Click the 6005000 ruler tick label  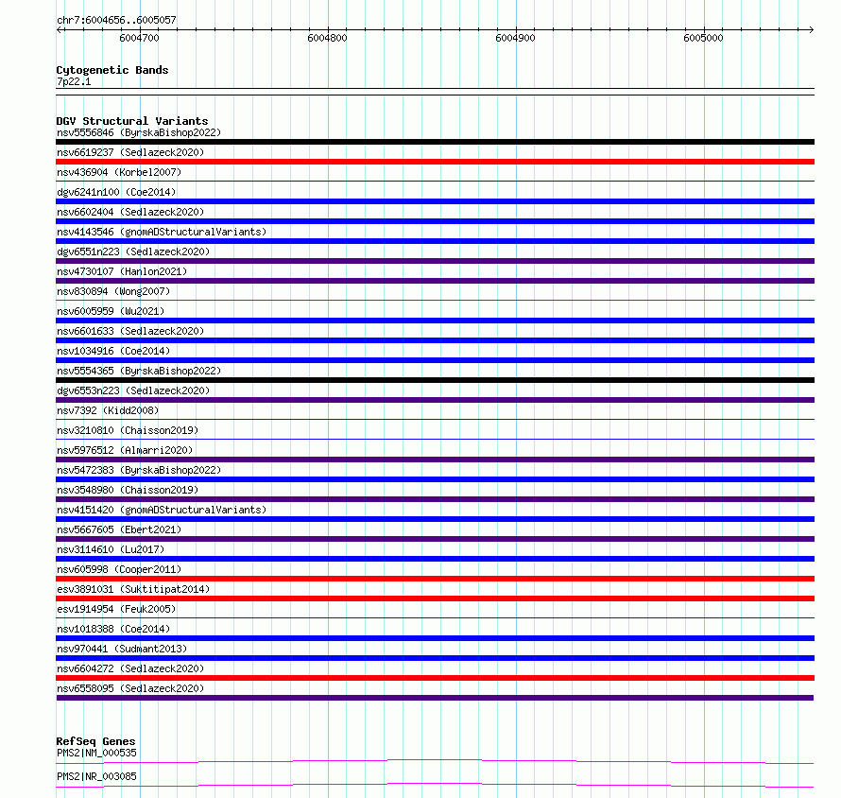tap(703, 38)
